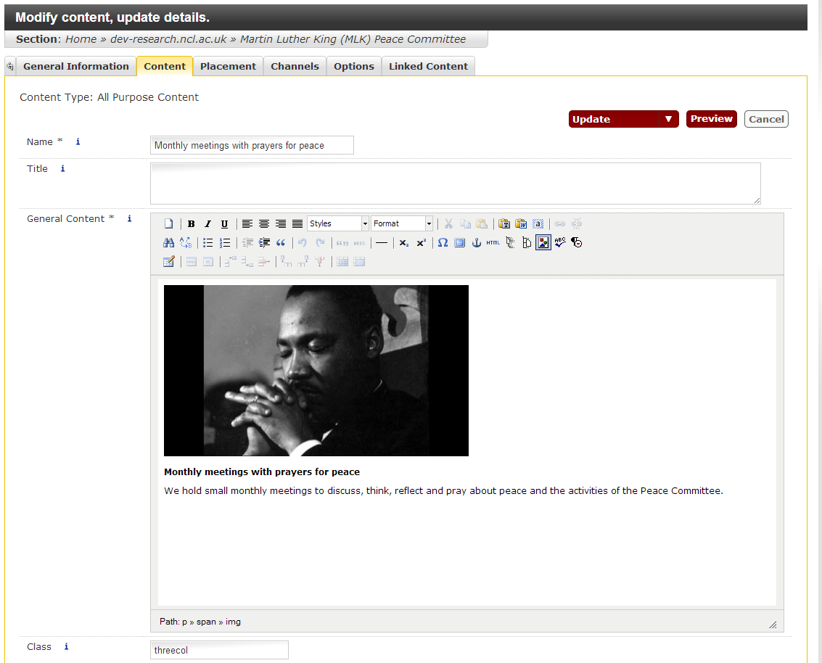Open the Format dropdown
822x663 pixels.
point(402,224)
